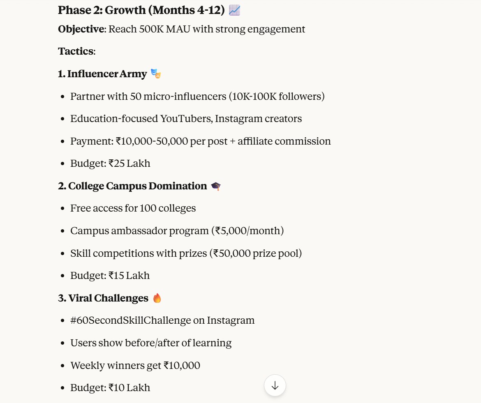Viewport: 481px width, 403px height.
Task: Click the chart emoji beside Phase 2 heading
Action: click(234, 10)
